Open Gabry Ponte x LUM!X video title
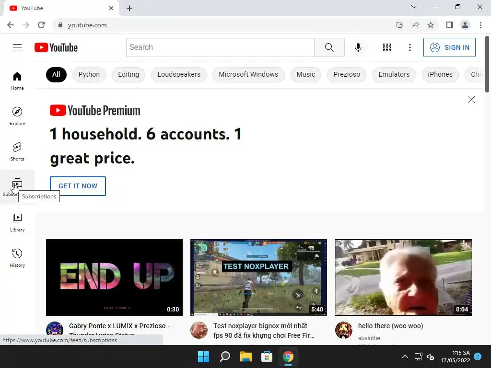 click(119, 326)
